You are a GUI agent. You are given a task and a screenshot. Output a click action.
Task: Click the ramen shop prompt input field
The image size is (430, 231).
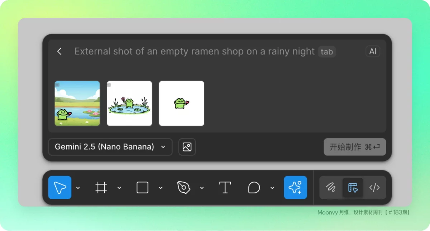click(x=194, y=51)
